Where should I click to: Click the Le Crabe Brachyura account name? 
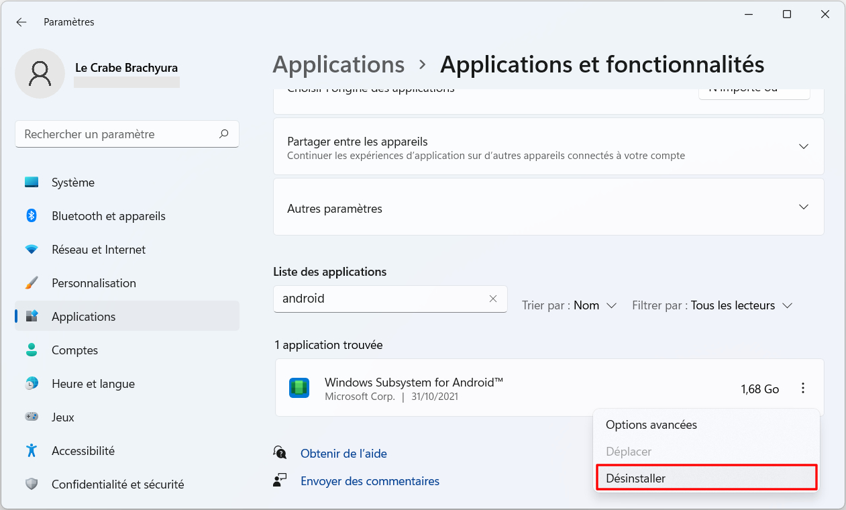(x=126, y=68)
